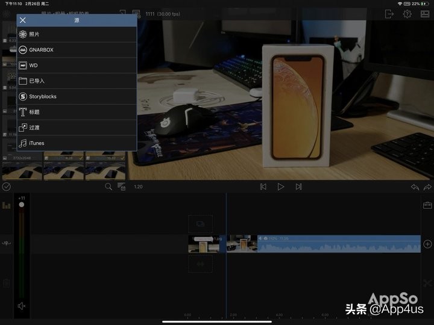Mute audio with speaker icon
Screen dimensions: 434x325
(22, 306)
